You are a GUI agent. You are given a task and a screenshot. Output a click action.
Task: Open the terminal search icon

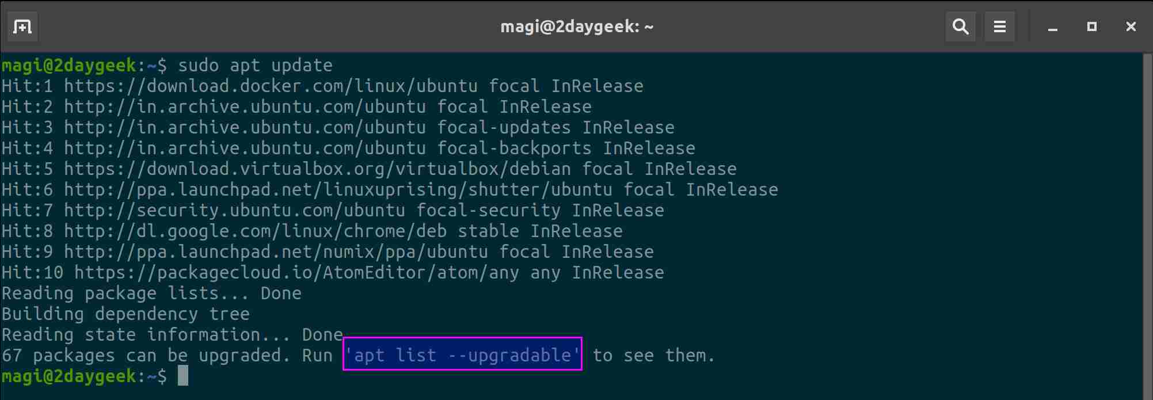(x=960, y=26)
